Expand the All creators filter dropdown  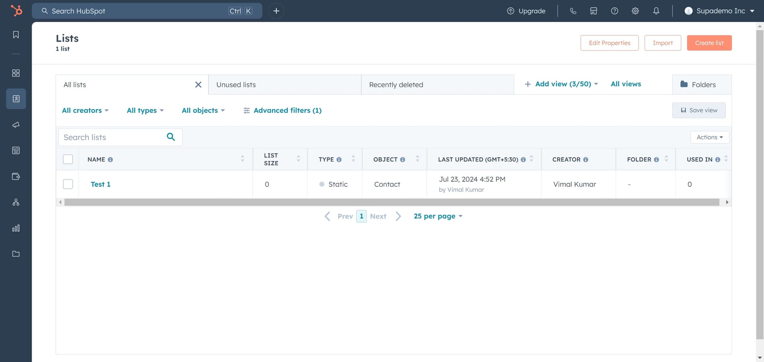click(x=85, y=110)
